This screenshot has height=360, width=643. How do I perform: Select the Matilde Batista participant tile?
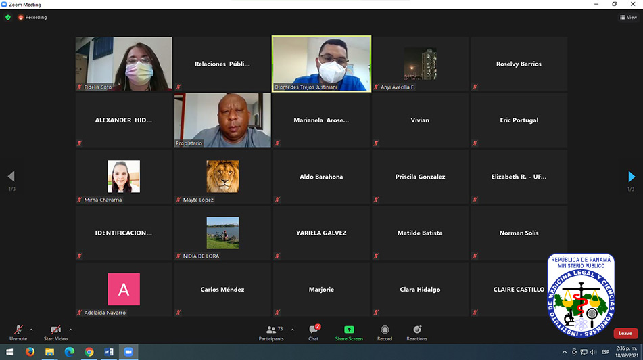click(421, 233)
